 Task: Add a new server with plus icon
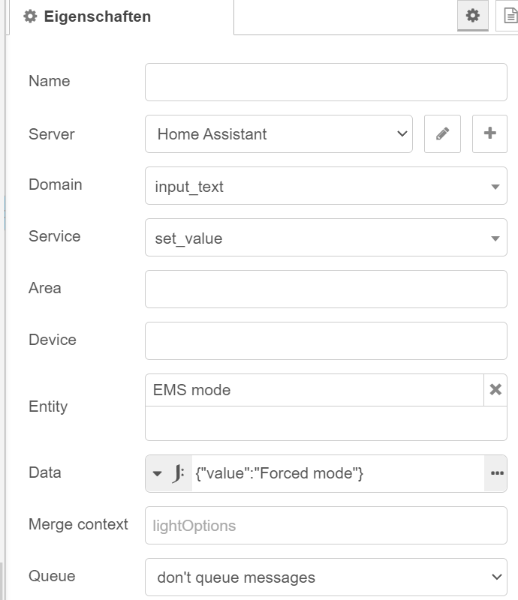point(489,134)
